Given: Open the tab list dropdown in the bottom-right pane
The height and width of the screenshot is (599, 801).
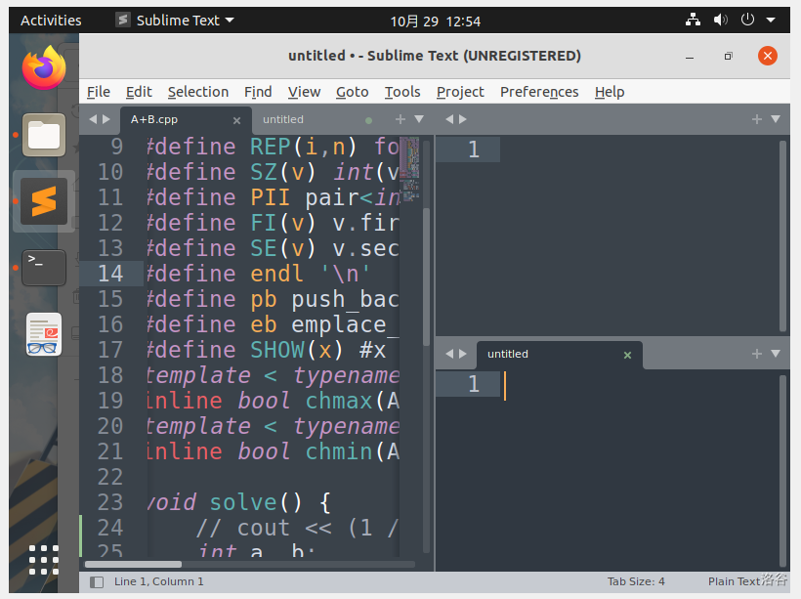Looking at the screenshot, I should (776, 354).
